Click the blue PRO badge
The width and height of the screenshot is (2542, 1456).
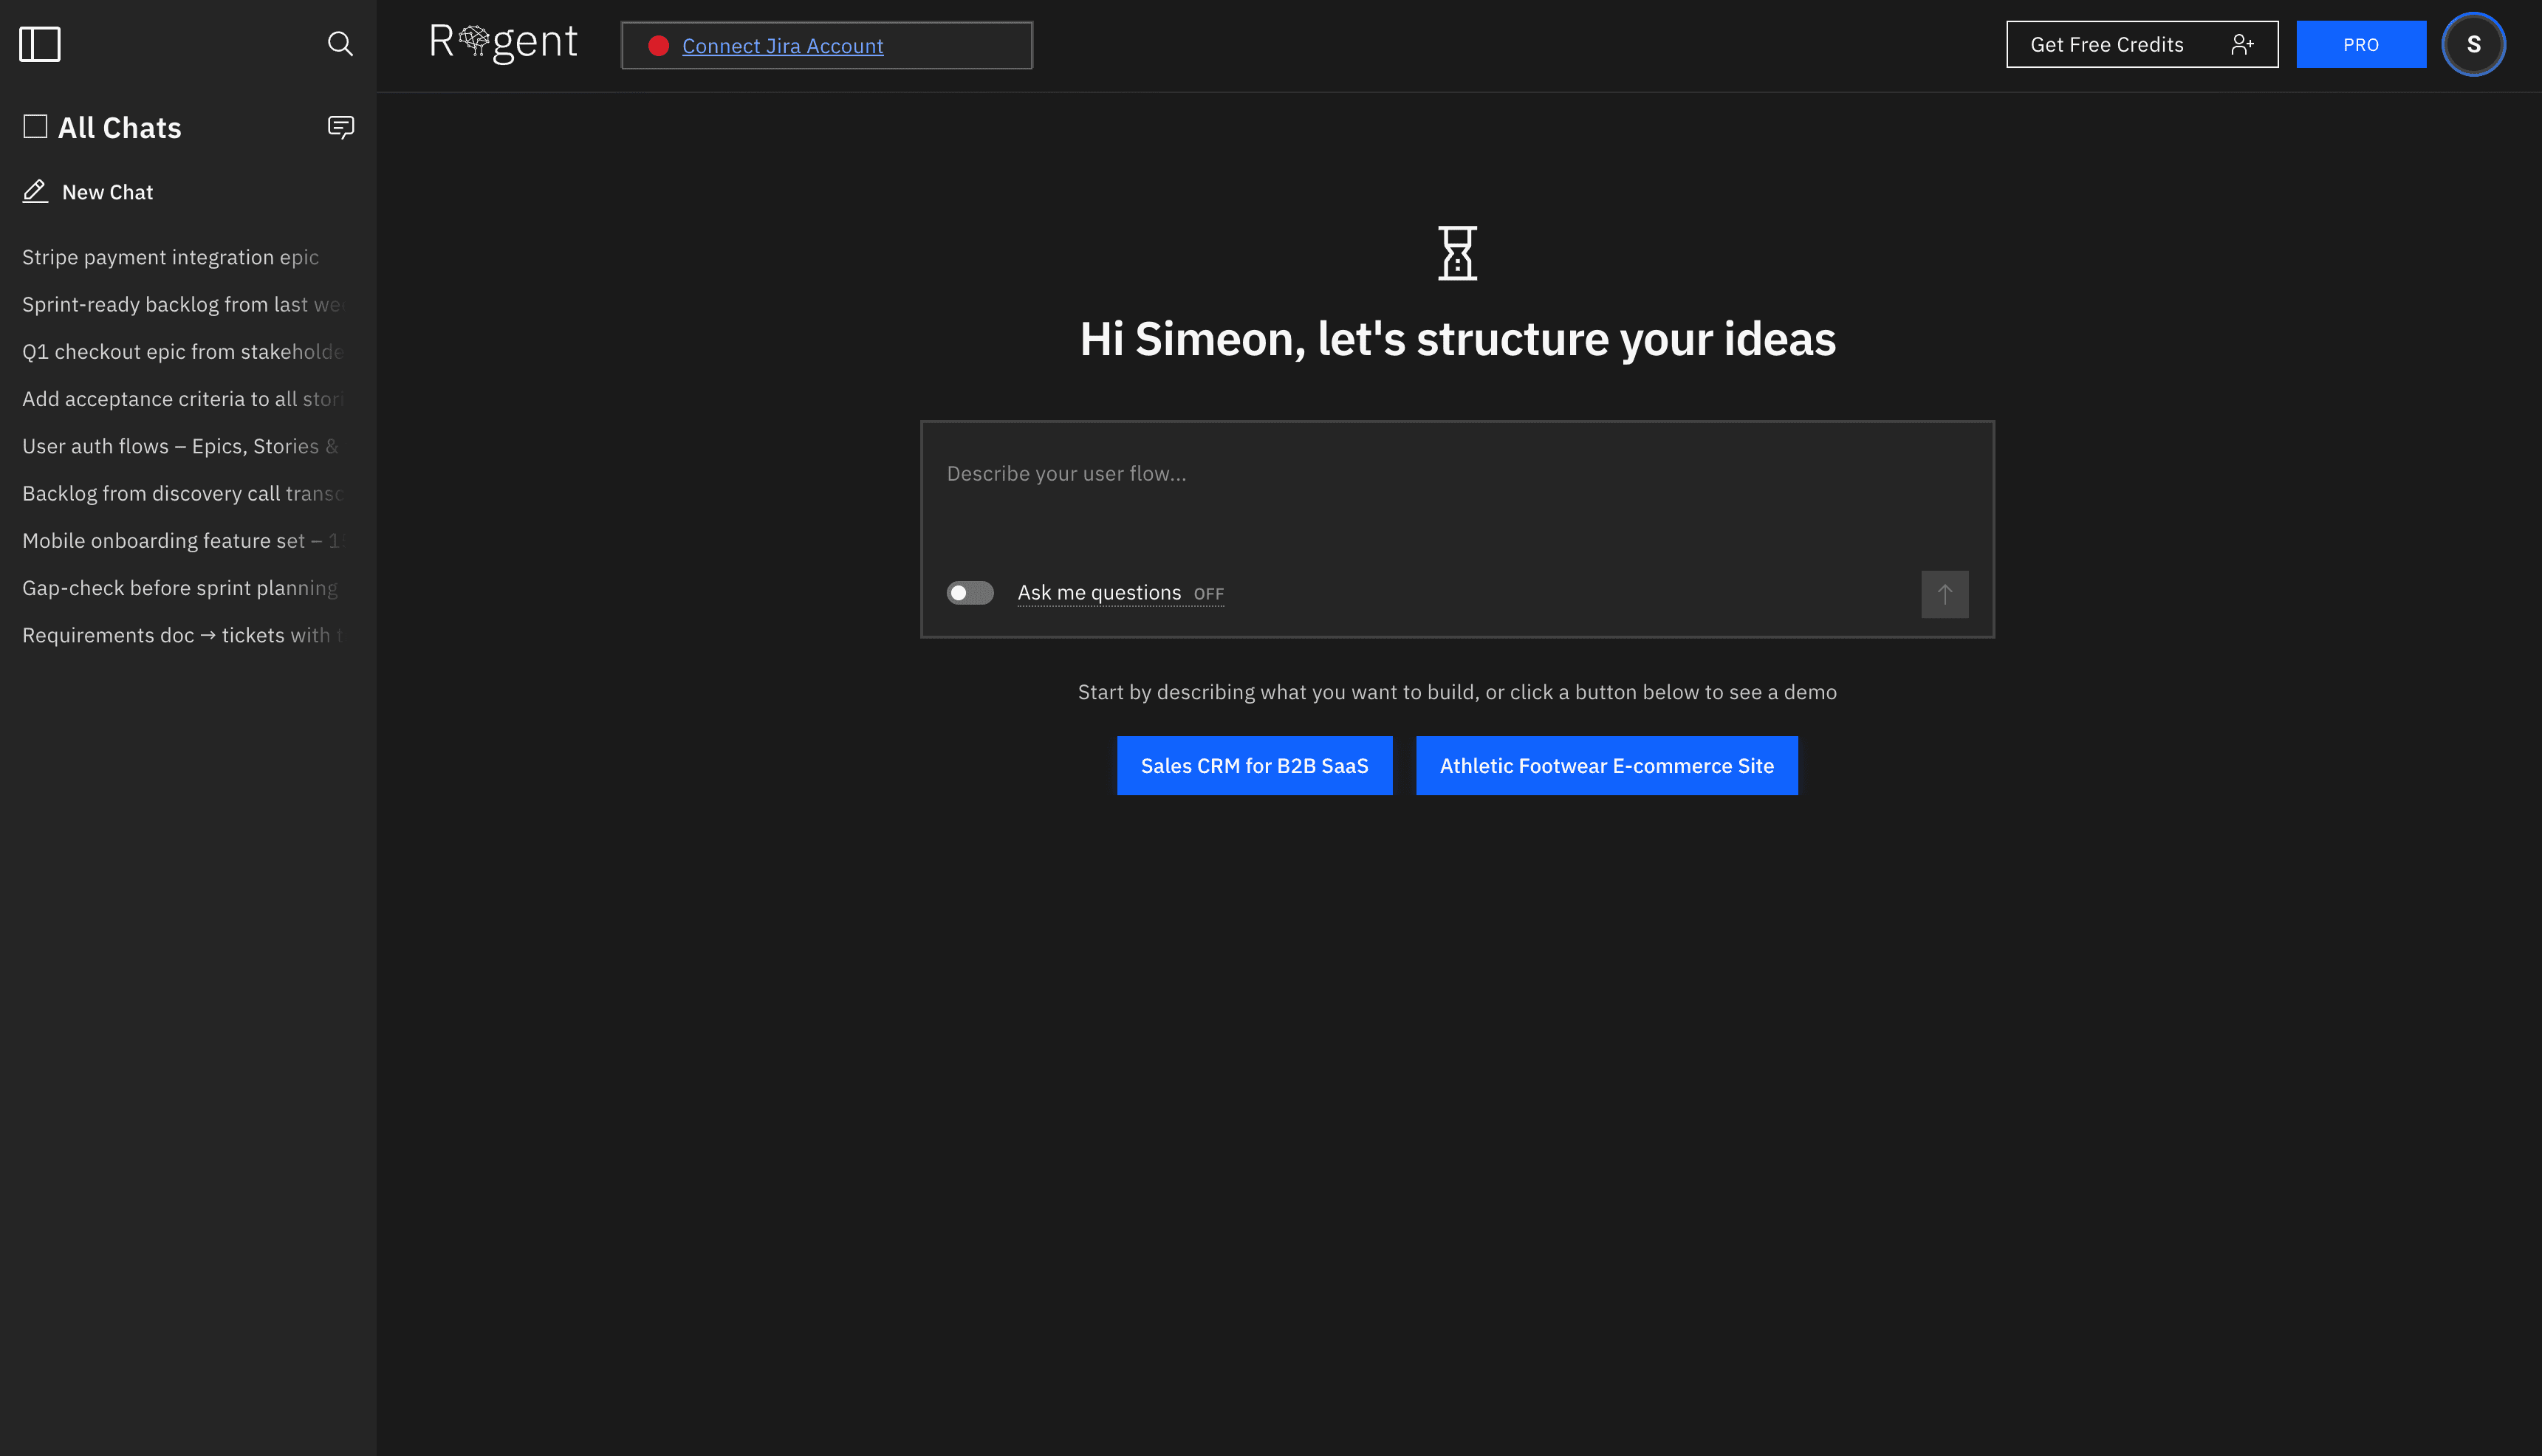pos(2361,44)
